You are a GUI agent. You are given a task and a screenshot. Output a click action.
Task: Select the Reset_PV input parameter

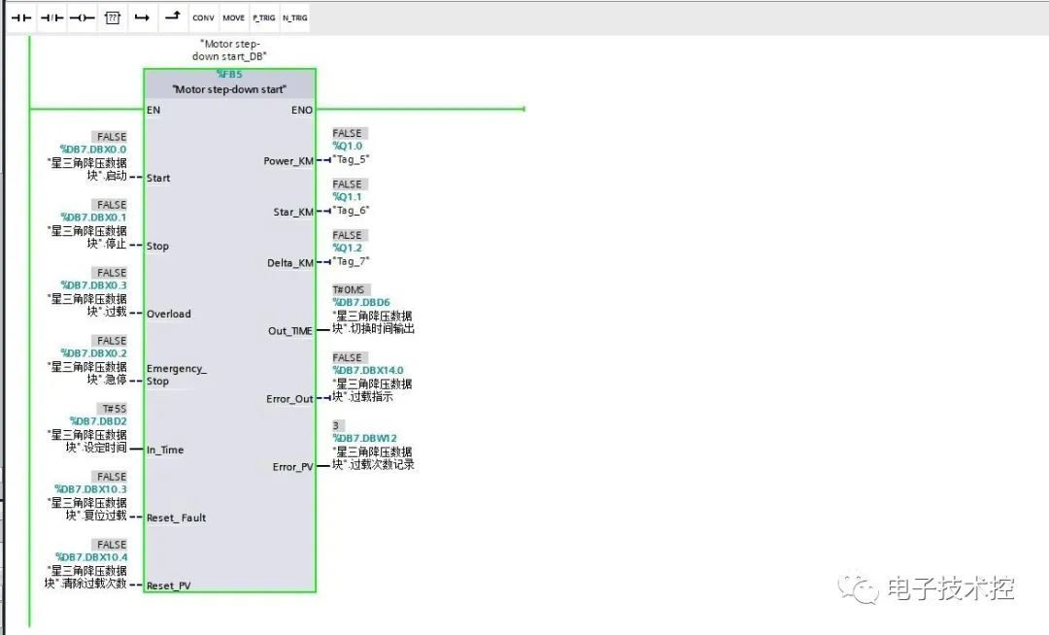click(x=169, y=585)
